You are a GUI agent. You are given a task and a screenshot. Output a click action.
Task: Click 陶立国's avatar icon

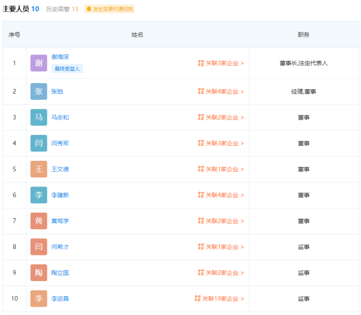point(39,273)
